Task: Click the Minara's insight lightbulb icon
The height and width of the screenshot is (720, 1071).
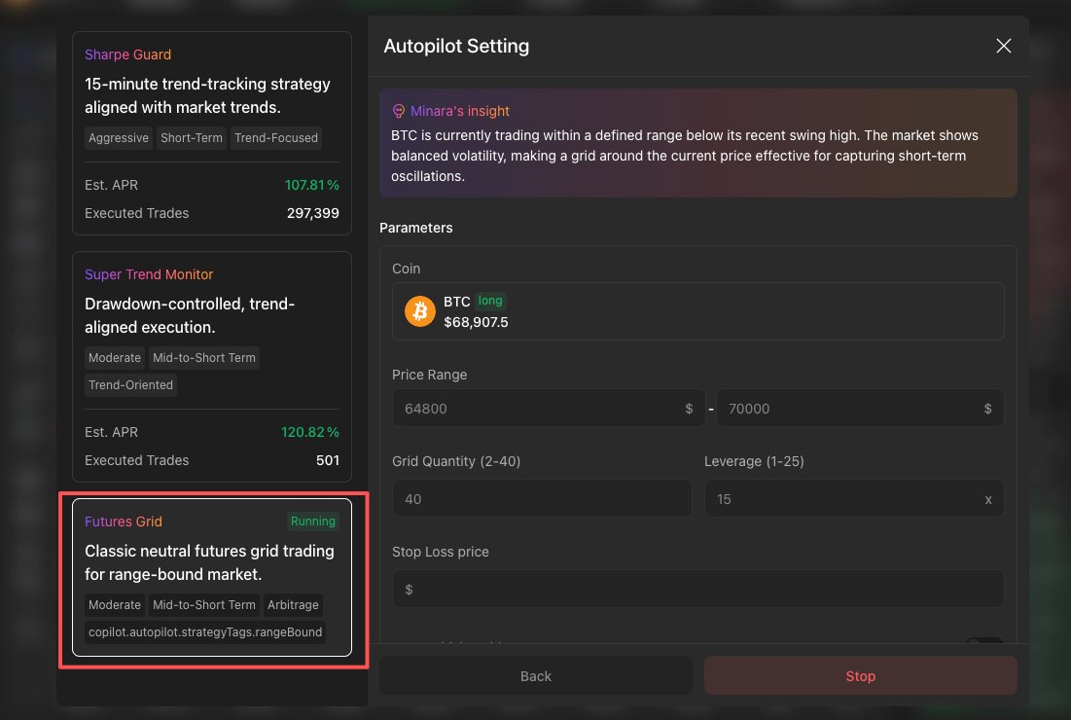Action: (x=398, y=111)
